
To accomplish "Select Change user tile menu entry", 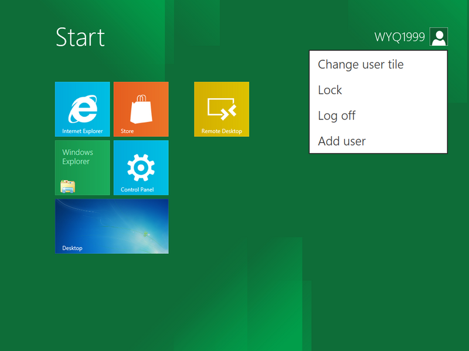I will (x=378, y=64).
